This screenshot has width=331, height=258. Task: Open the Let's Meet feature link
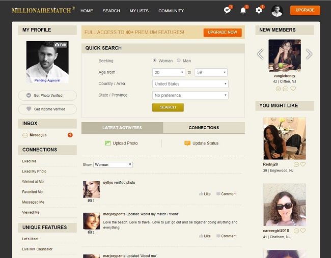click(x=30, y=239)
